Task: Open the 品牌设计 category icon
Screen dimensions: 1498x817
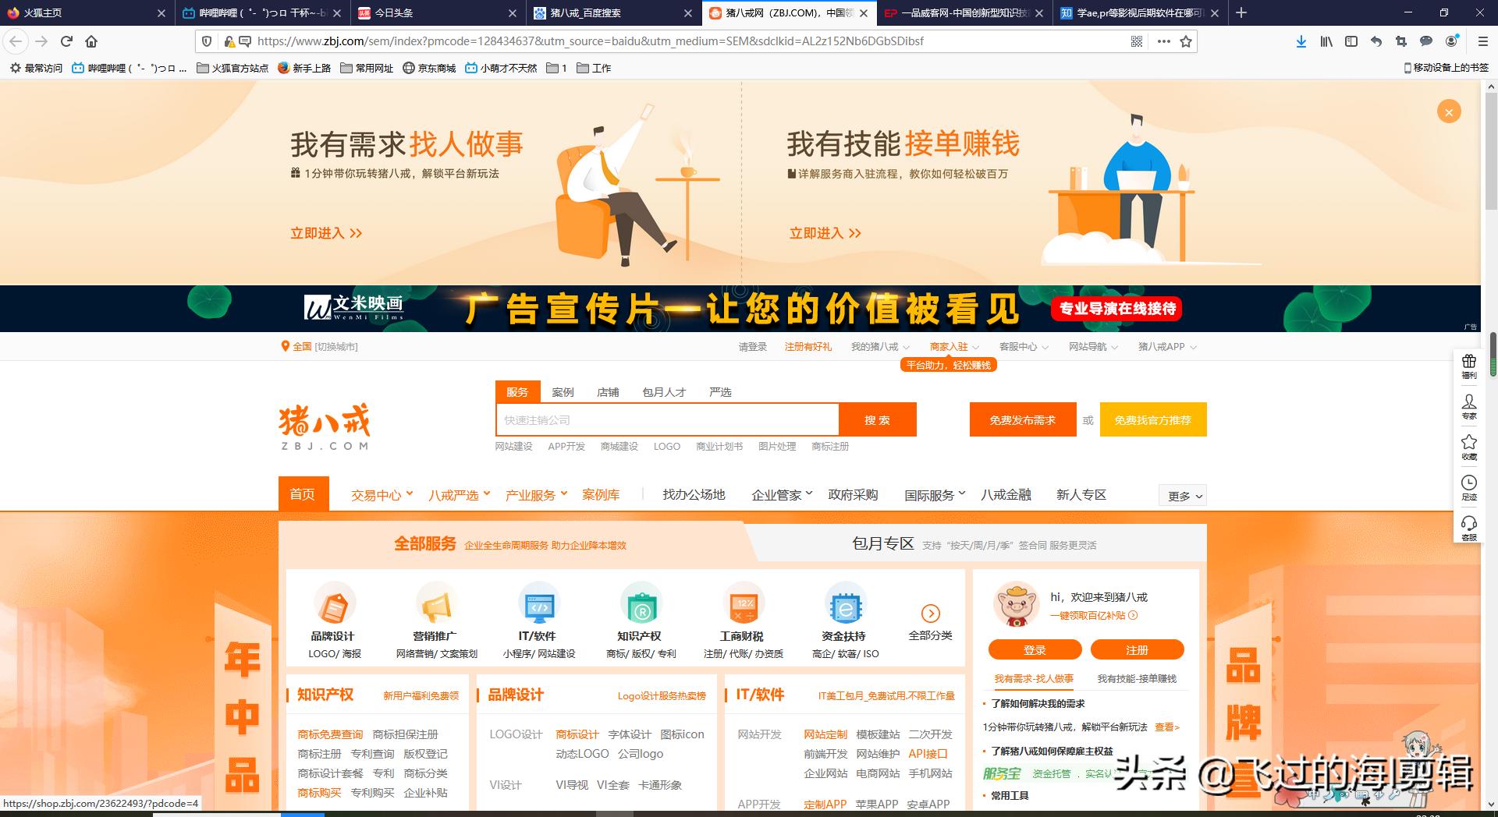Action: [333, 607]
